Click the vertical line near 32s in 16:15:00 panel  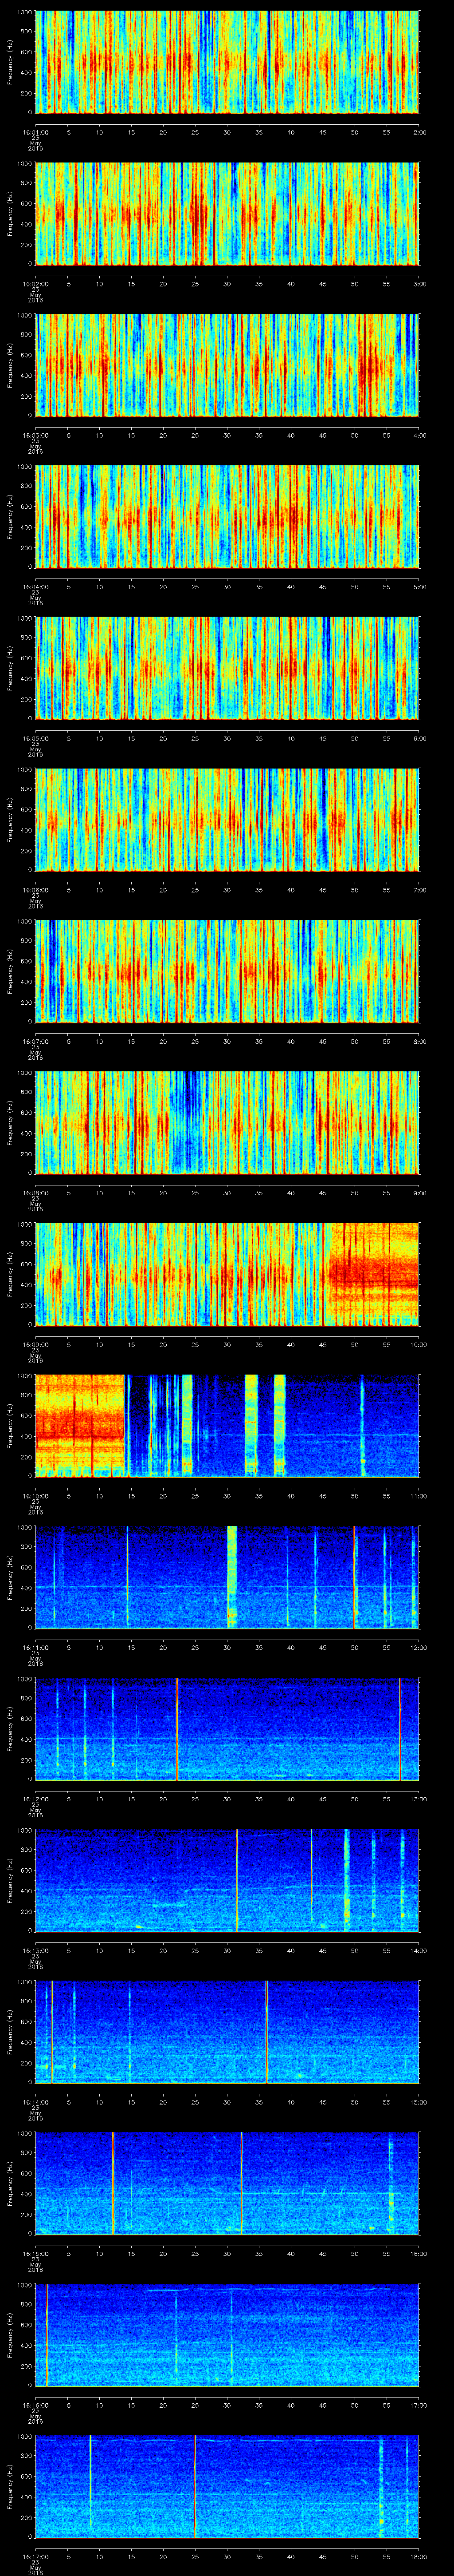tap(242, 2183)
